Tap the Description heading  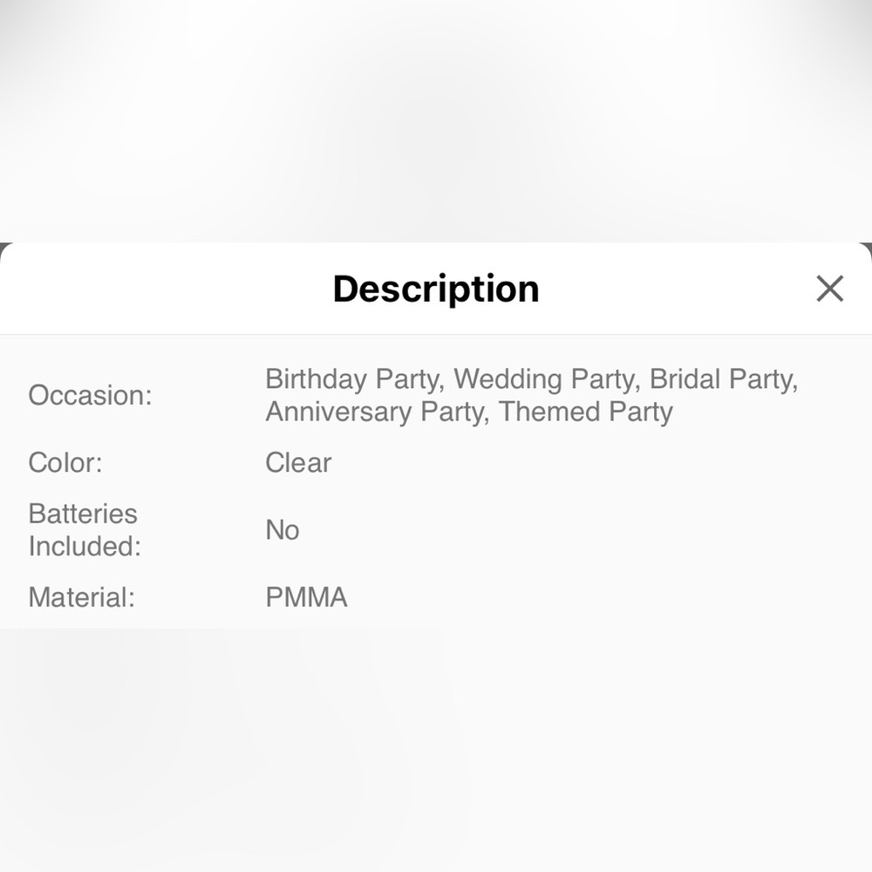coord(436,290)
